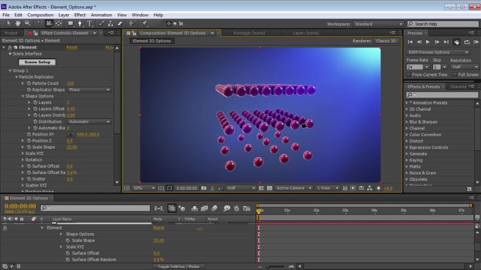Click Toggle Switches / Modes button
This screenshot has height=270, width=481.
(x=178, y=266)
